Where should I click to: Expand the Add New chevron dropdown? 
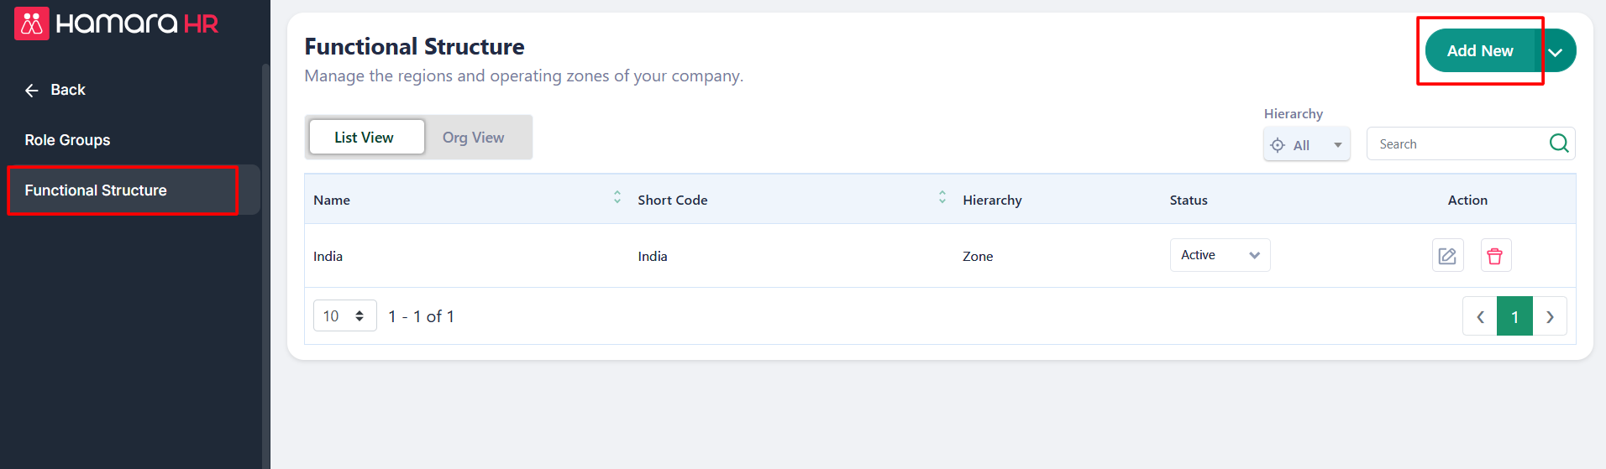pyautogui.click(x=1556, y=51)
